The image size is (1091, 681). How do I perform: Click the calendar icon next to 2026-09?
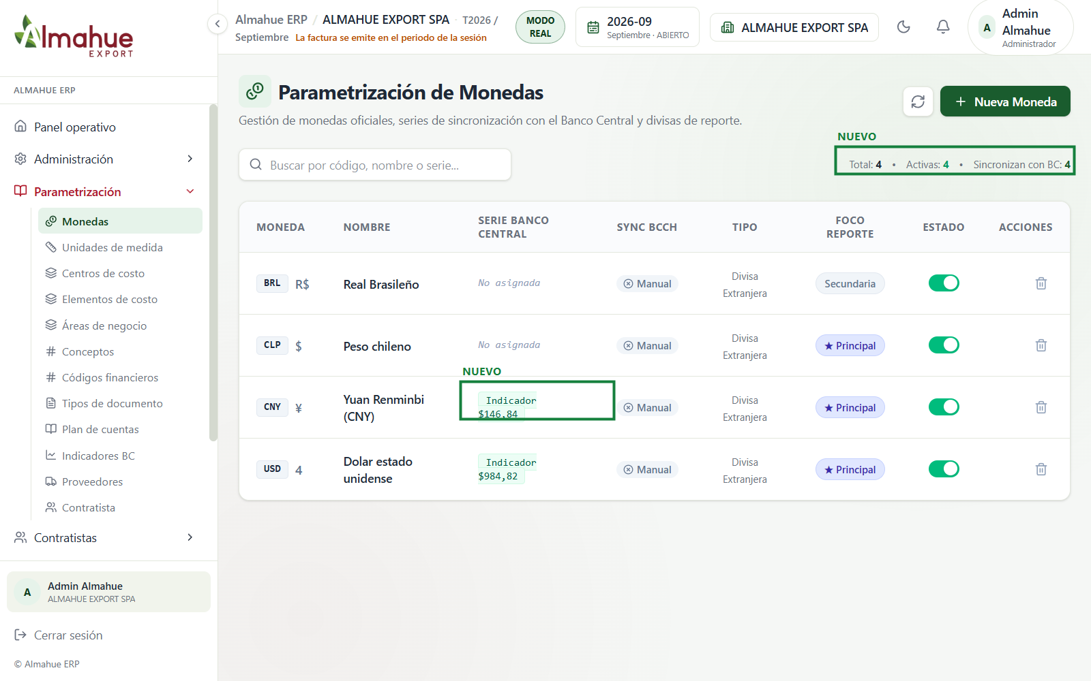[x=593, y=27]
